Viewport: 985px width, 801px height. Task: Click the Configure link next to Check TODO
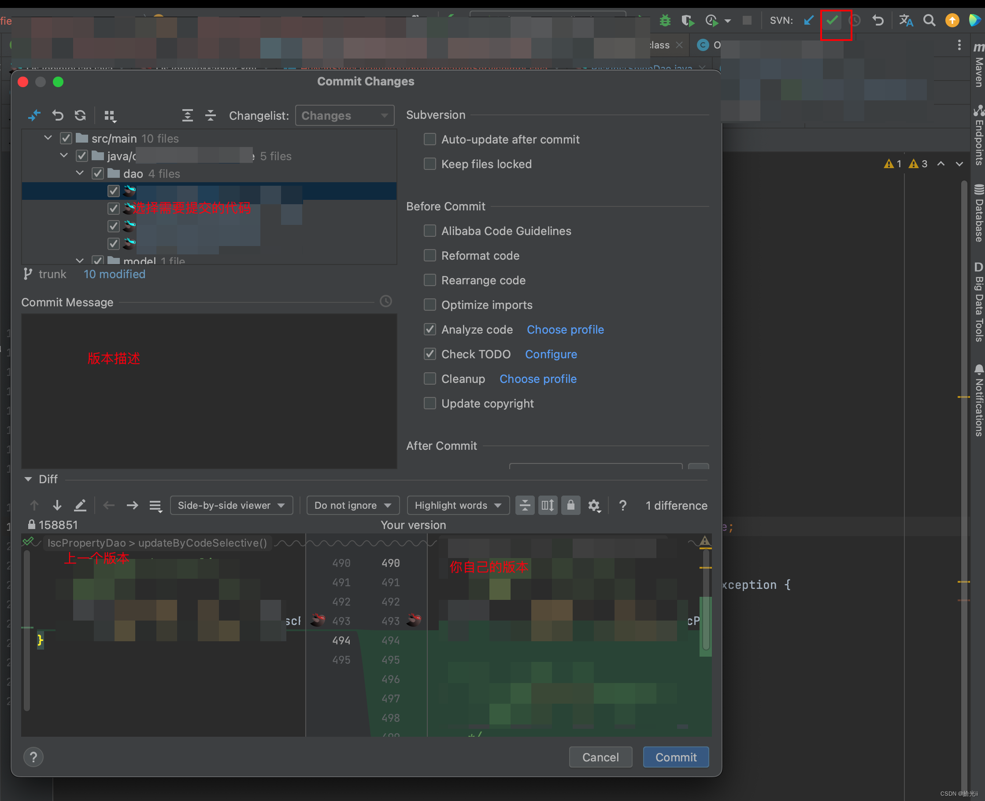551,354
